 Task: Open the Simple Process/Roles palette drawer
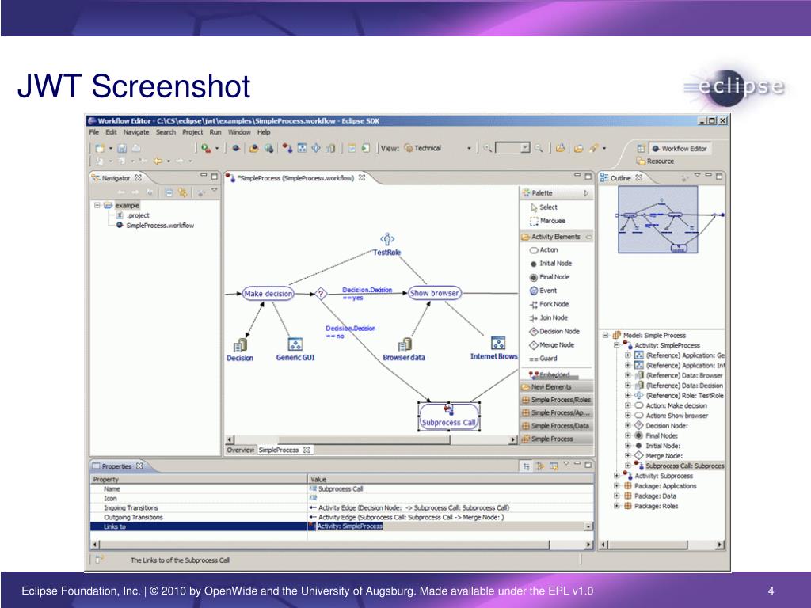(556, 400)
